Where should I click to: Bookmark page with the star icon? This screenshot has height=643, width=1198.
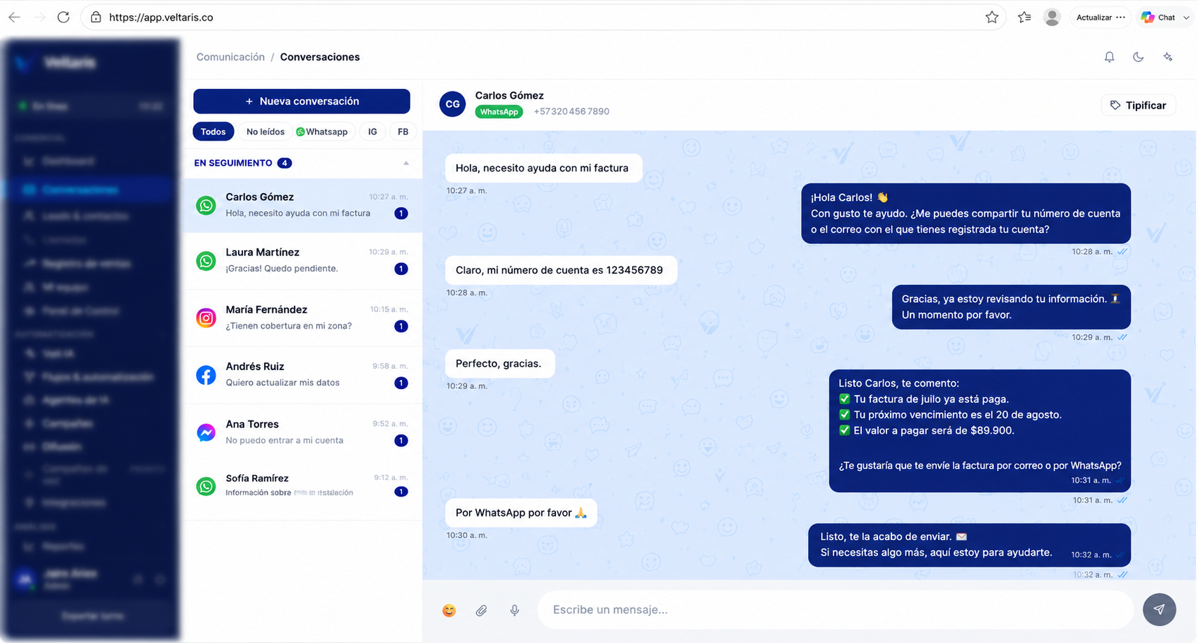pyautogui.click(x=991, y=17)
